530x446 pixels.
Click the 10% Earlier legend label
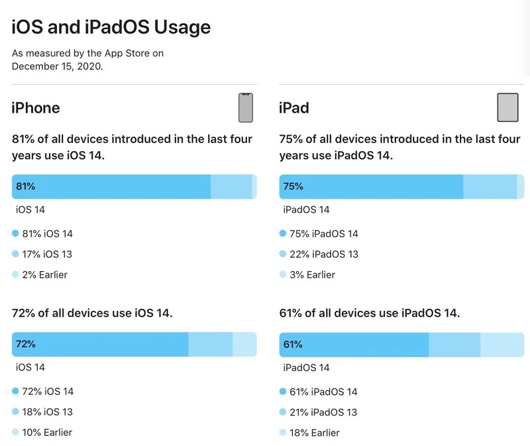47,433
